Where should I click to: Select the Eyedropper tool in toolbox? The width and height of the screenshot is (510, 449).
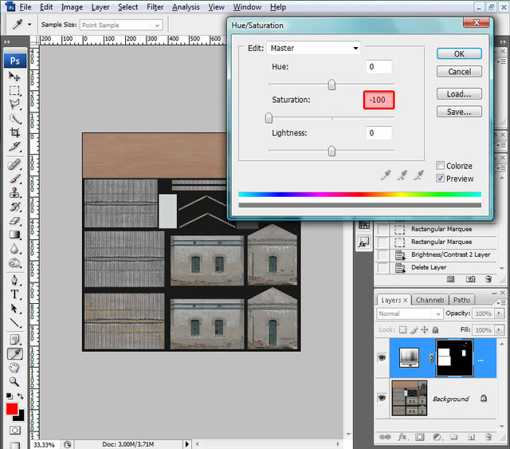(14, 353)
